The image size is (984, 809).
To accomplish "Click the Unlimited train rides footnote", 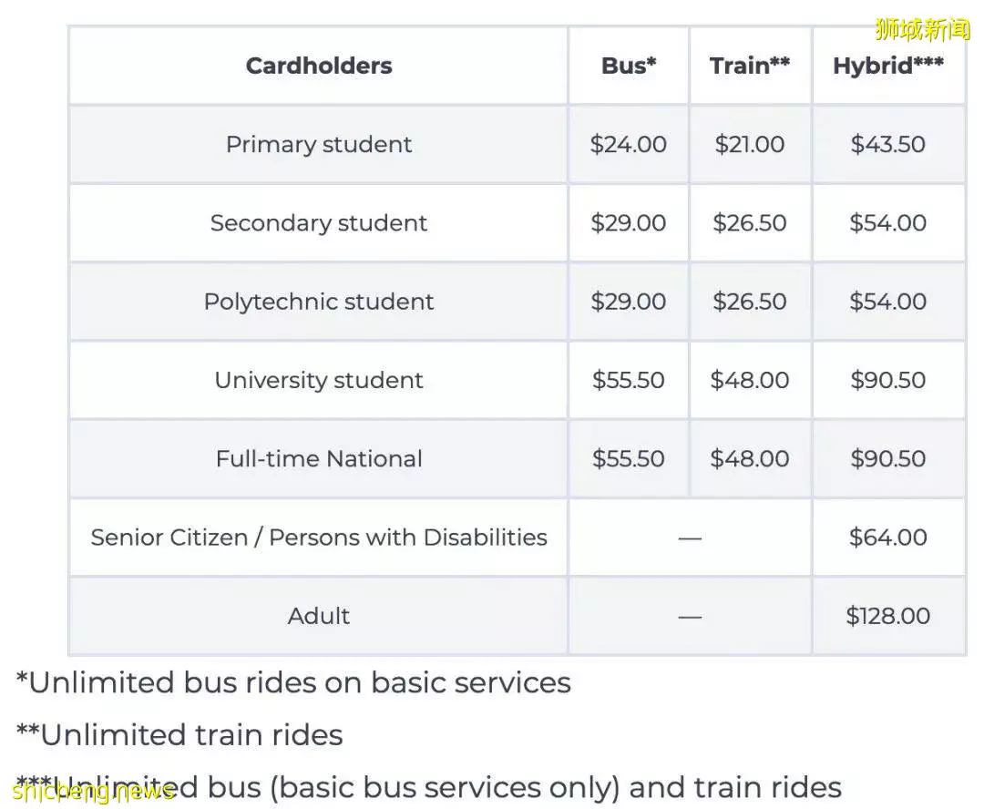I will 179,735.
